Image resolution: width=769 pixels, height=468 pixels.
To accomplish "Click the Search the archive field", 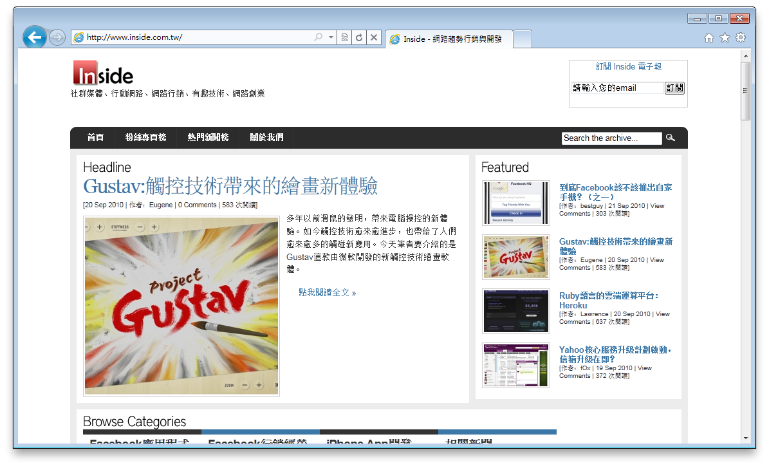I will pyautogui.click(x=611, y=138).
